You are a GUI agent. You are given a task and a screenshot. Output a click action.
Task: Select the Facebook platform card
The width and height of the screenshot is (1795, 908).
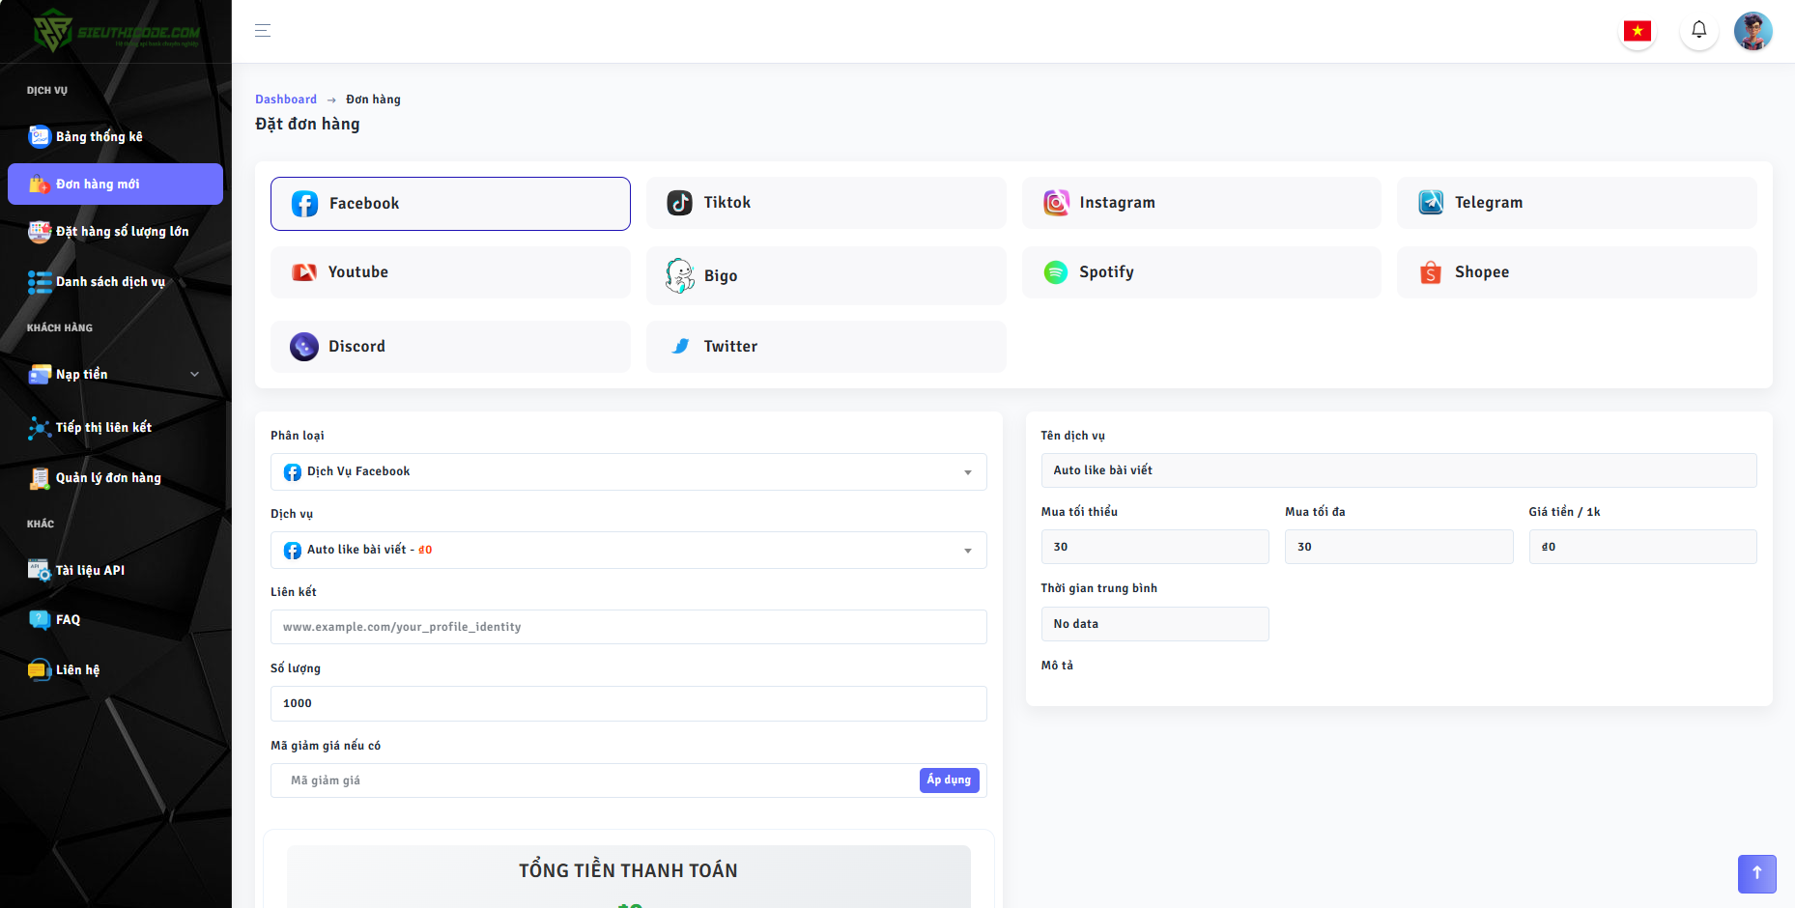point(450,204)
